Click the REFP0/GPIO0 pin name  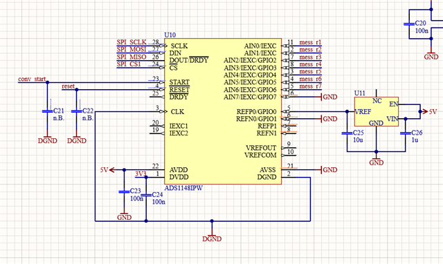pyautogui.click(x=257, y=112)
